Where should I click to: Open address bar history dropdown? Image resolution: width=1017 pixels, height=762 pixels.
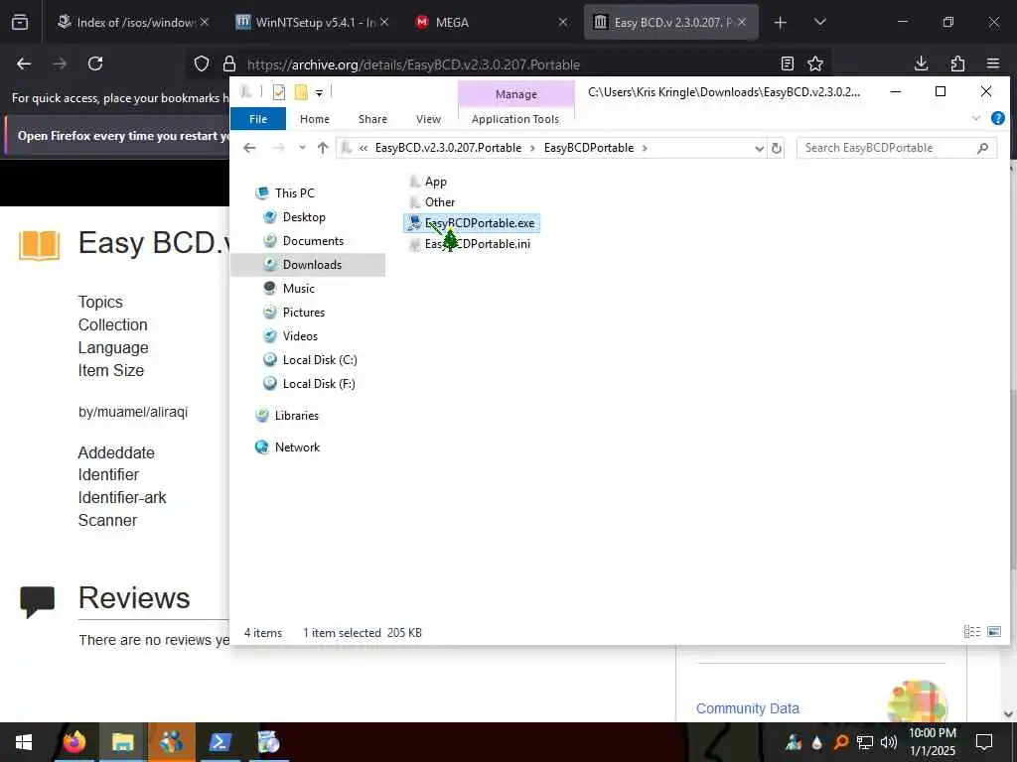click(759, 149)
